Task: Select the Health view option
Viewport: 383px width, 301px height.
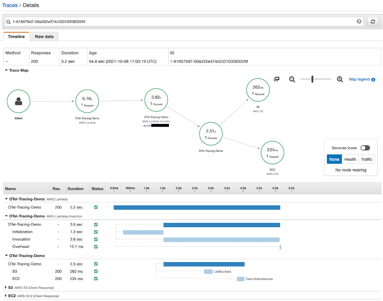Action: click(350, 159)
